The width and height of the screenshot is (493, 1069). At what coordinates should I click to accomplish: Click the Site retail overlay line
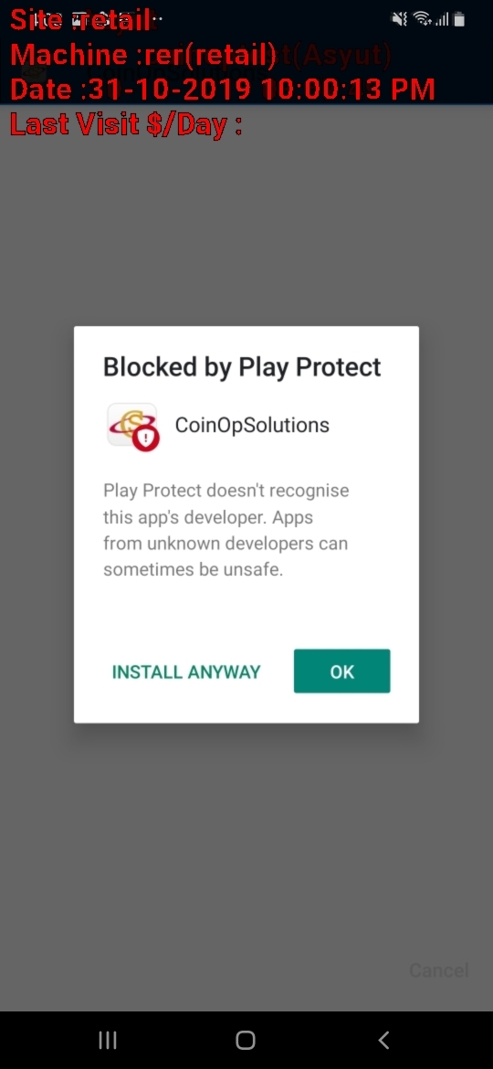pos(80,20)
